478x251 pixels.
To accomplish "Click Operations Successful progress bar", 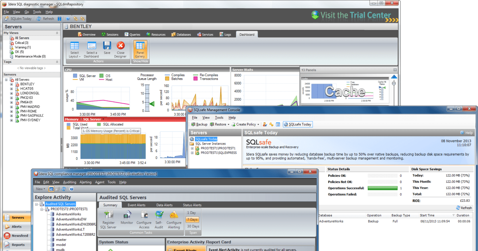I will 383,188.
